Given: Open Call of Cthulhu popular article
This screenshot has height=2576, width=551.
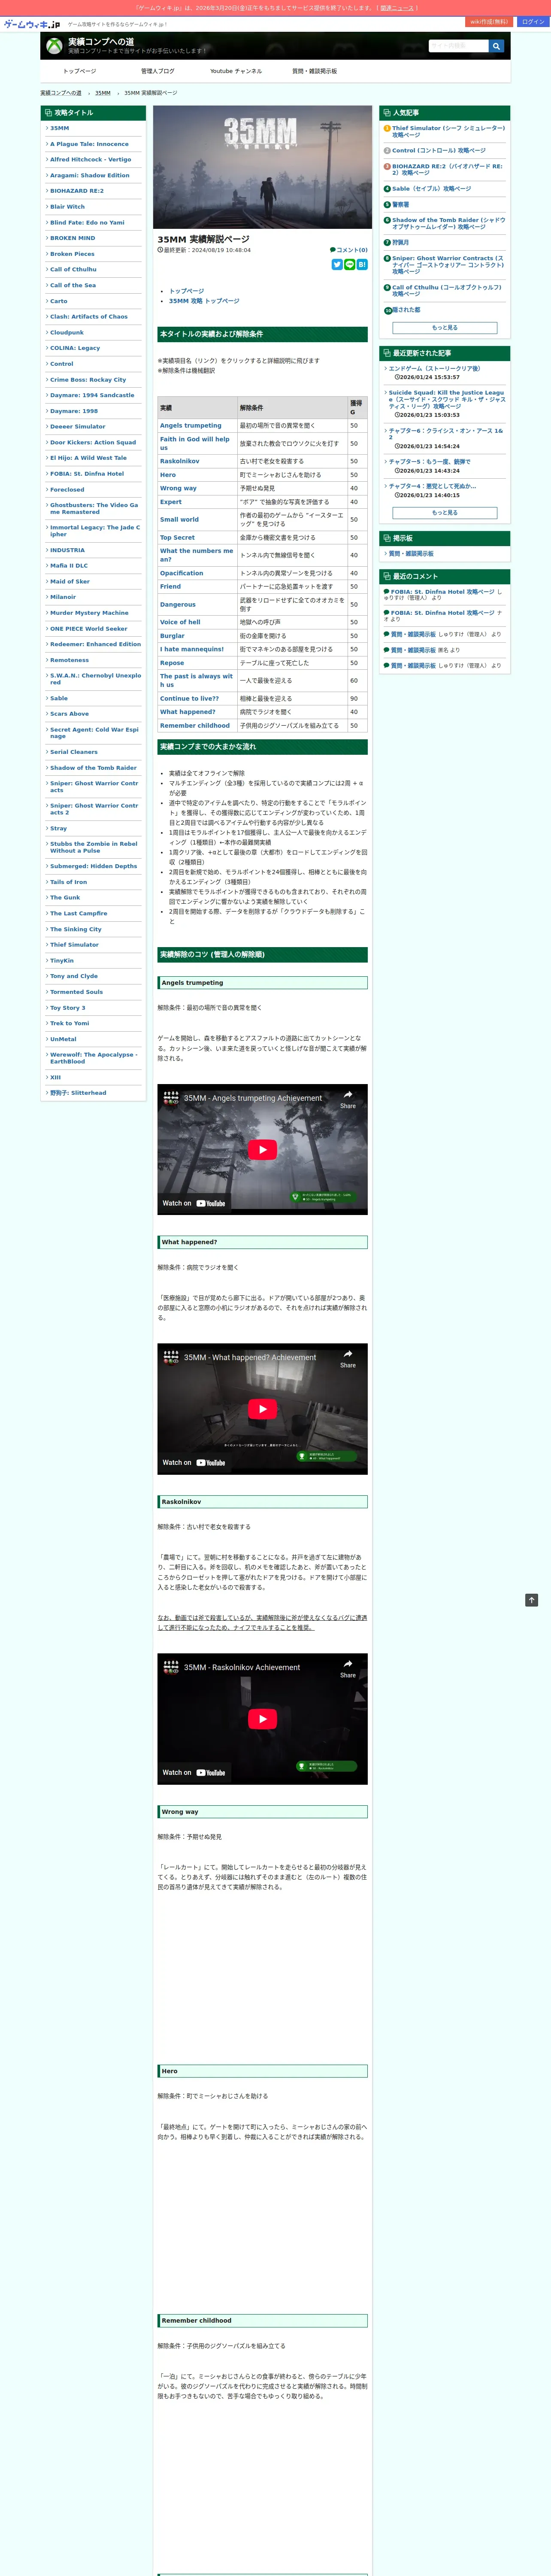Looking at the screenshot, I should [447, 291].
